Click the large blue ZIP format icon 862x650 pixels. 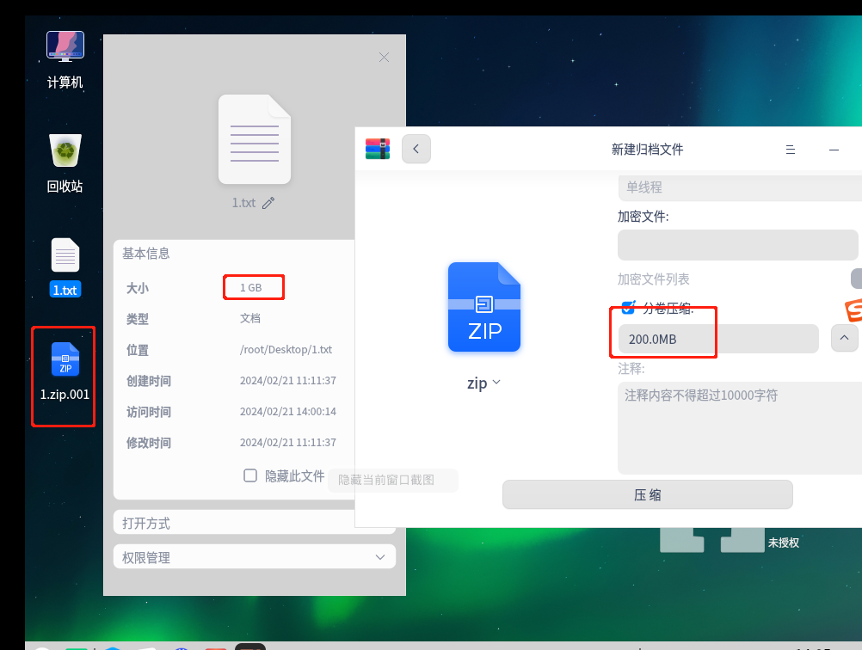[x=484, y=307]
